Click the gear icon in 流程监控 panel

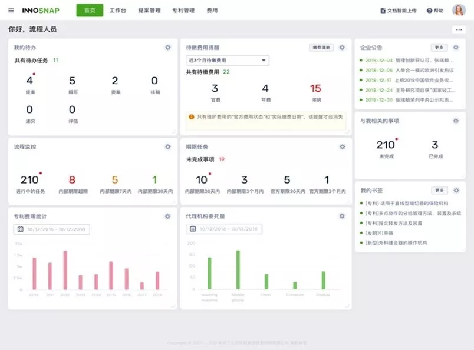tap(168, 146)
